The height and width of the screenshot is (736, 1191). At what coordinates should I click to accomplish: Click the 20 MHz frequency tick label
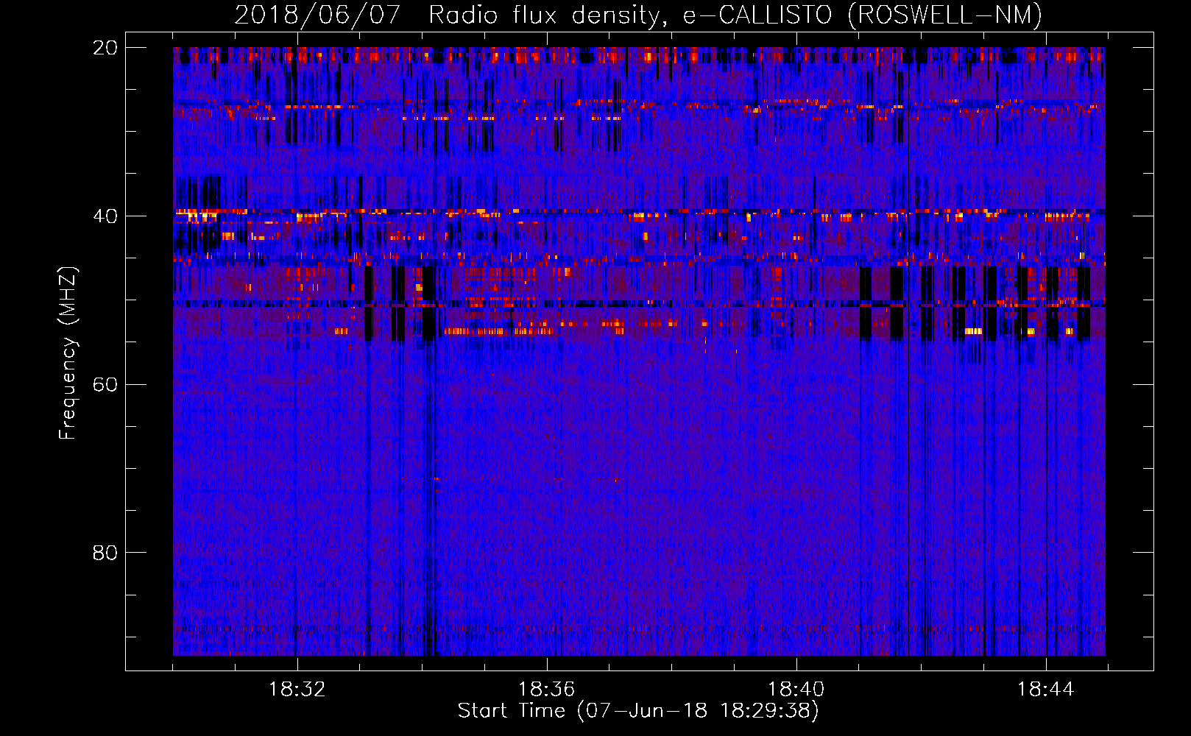click(x=105, y=48)
